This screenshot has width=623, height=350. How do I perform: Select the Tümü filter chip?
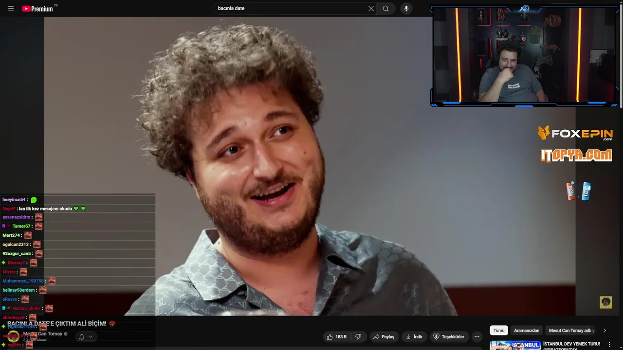click(x=499, y=331)
